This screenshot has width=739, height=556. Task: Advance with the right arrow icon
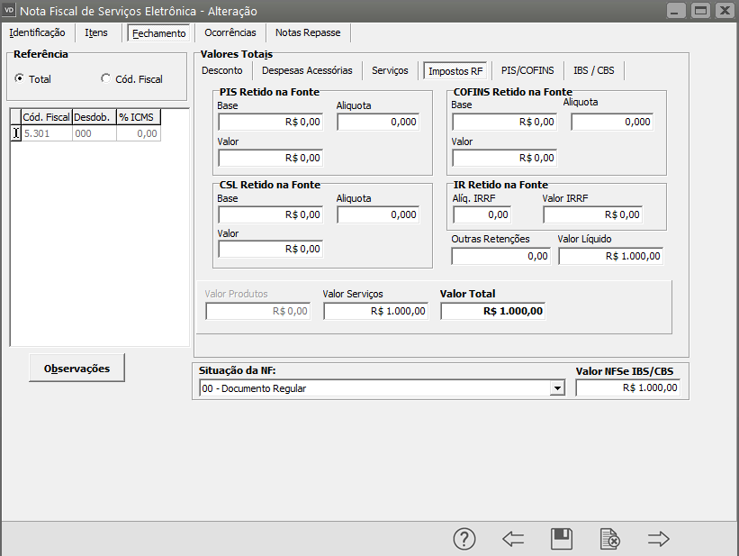(x=659, y=539)
